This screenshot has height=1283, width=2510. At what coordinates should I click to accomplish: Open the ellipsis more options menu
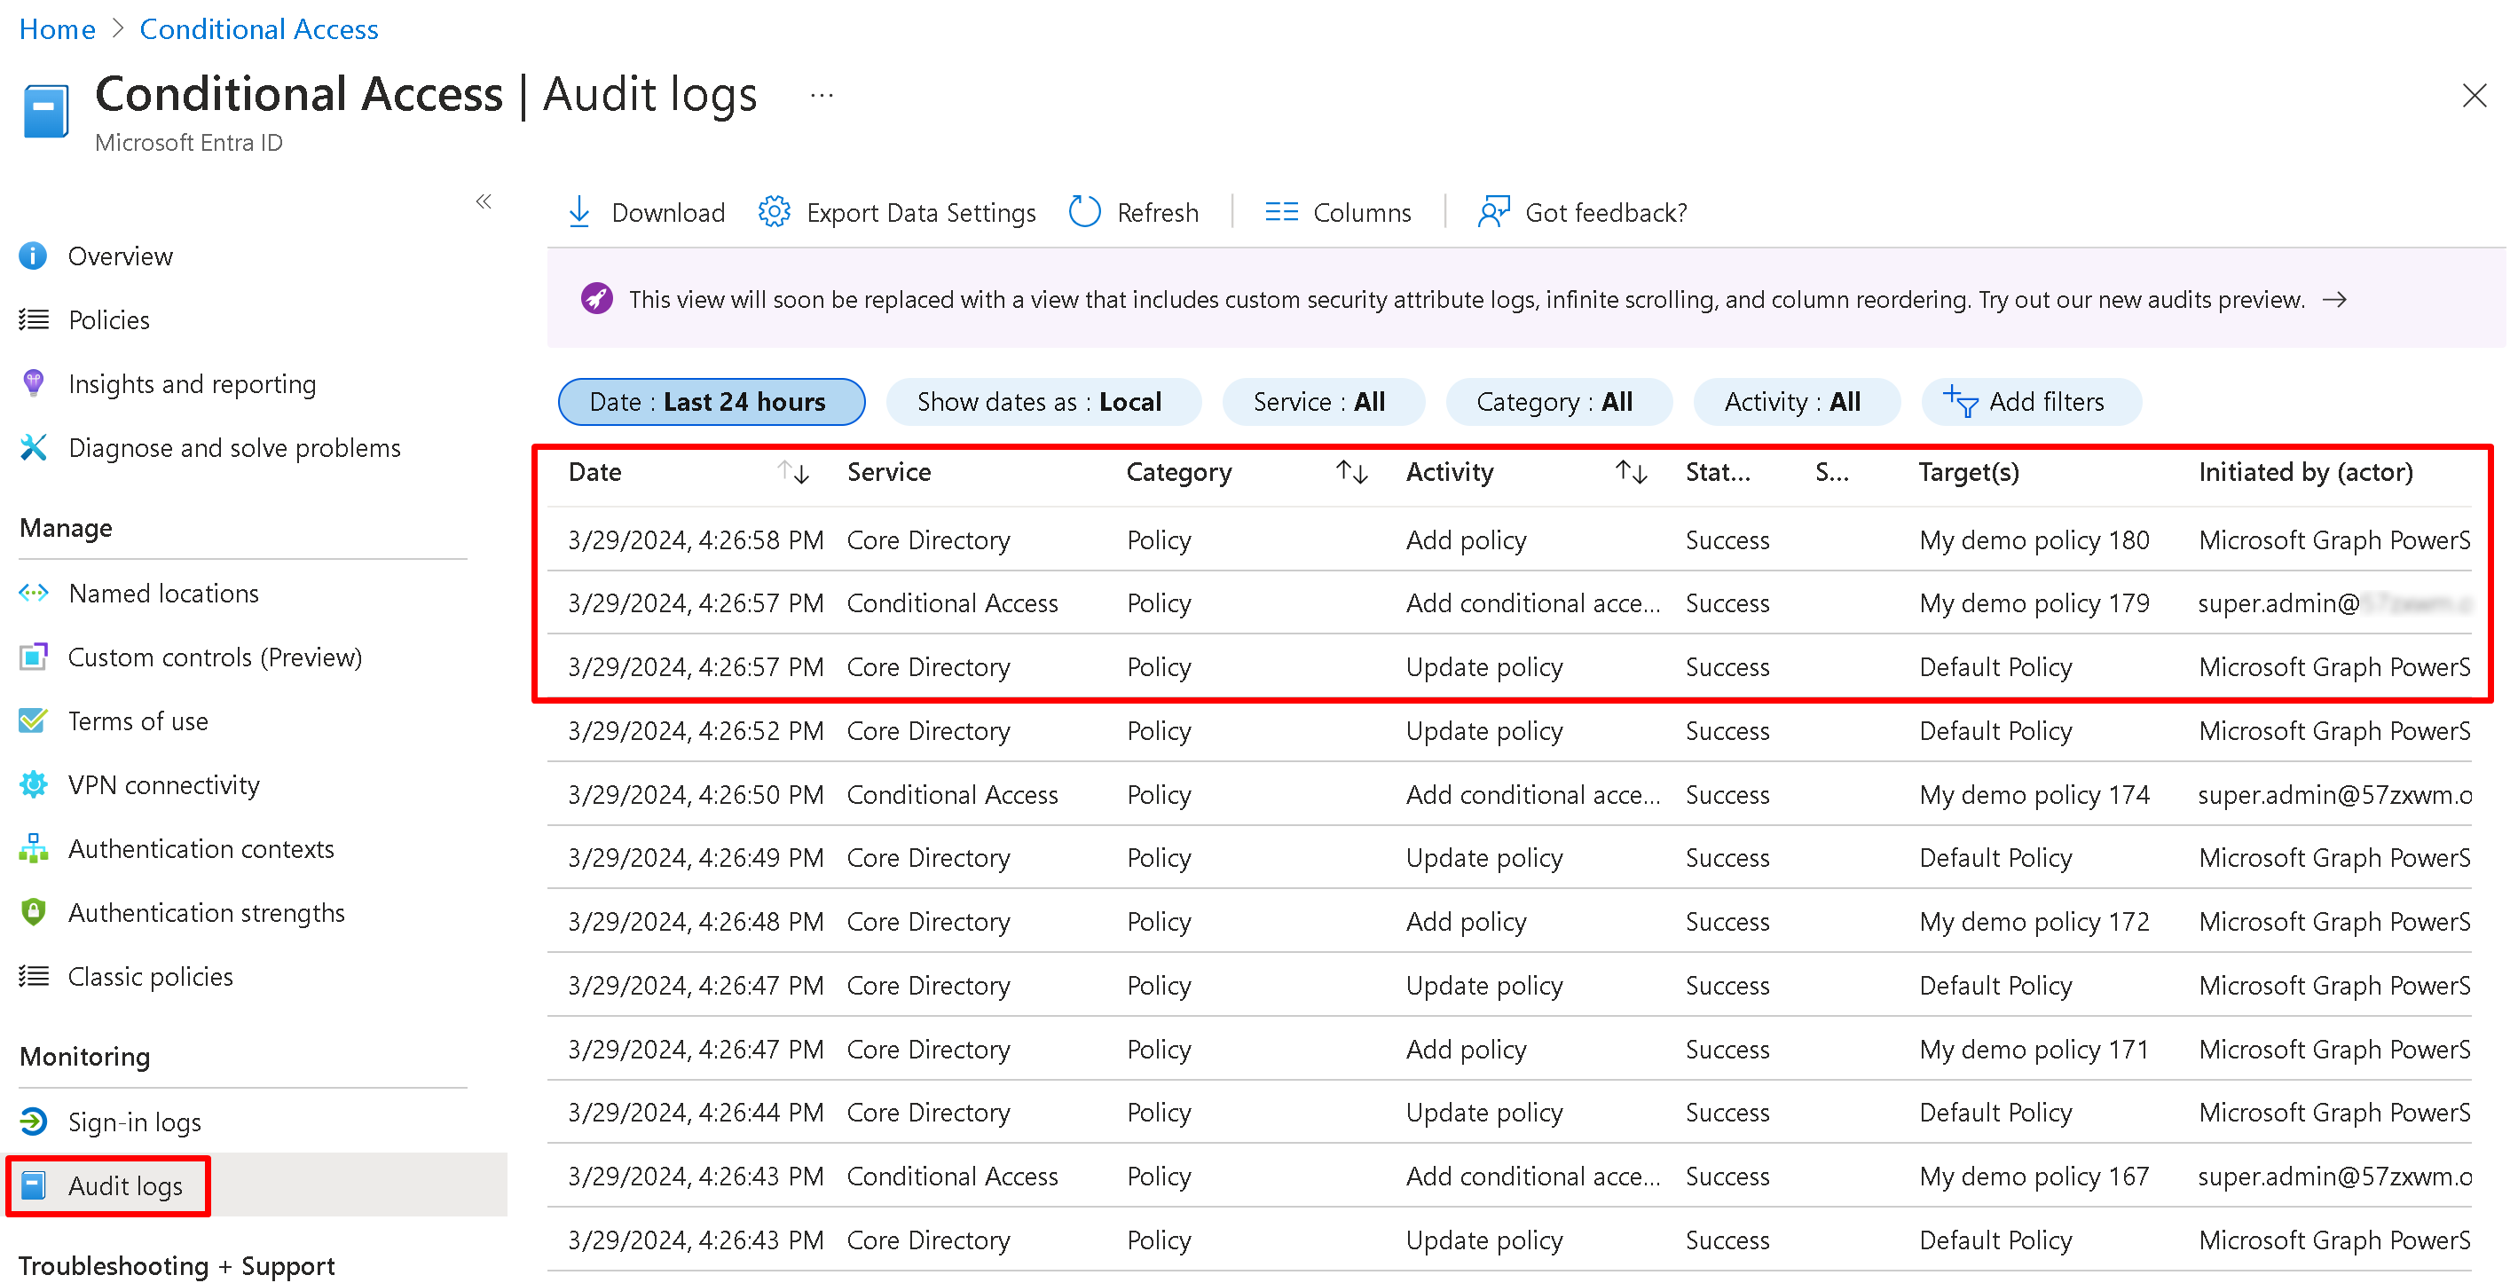[822, 96]
